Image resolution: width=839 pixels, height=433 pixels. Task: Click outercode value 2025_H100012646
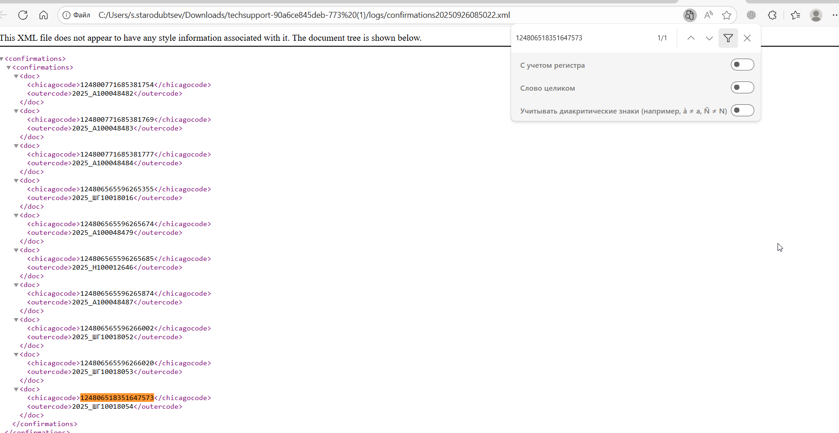coord(103,267)
